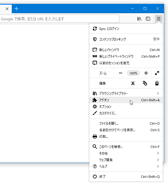Click the 印刷 printer icon
The image size is (168, 185).
(95, 136)
